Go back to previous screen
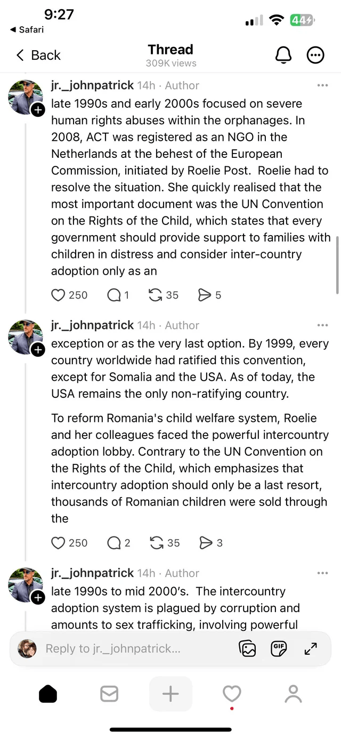Image resolution: width=341 pixels, height=738 pixels. 38,55
